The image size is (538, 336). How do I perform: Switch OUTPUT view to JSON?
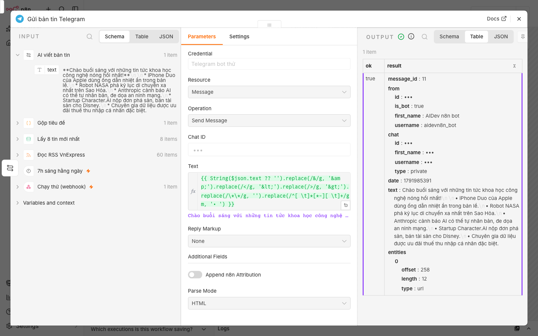pos(501,37)
